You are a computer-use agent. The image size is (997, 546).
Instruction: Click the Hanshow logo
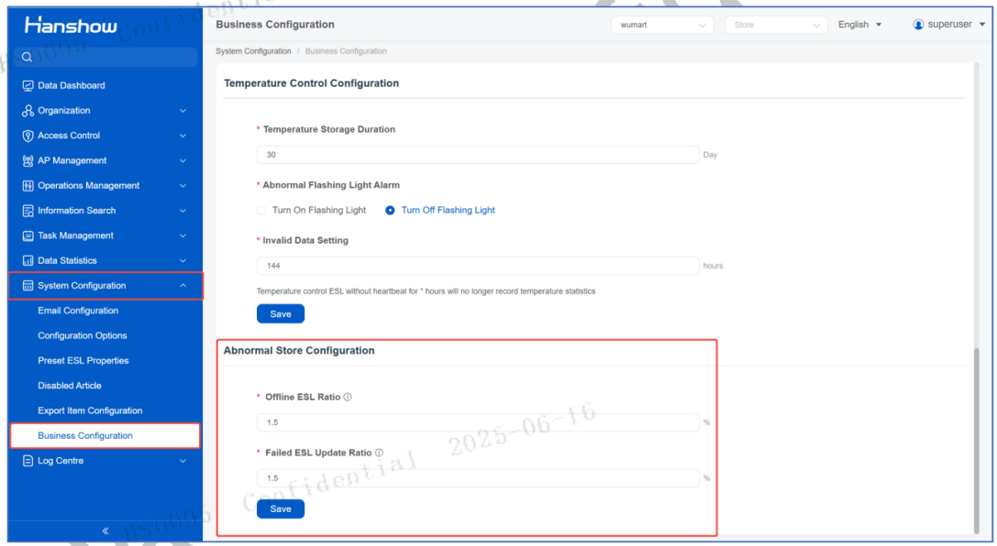(x=71, y=25)
